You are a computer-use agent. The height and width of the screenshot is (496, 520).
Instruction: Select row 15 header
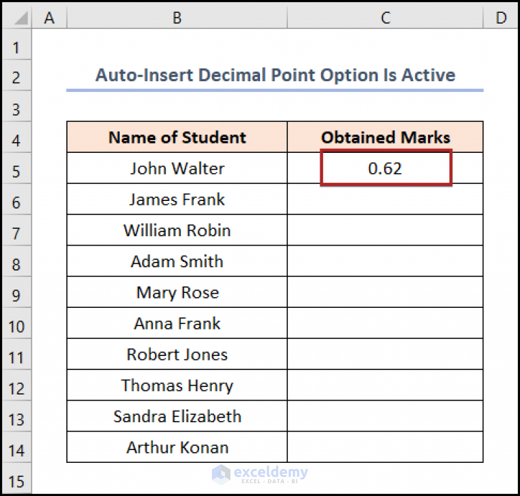point(16,478)
